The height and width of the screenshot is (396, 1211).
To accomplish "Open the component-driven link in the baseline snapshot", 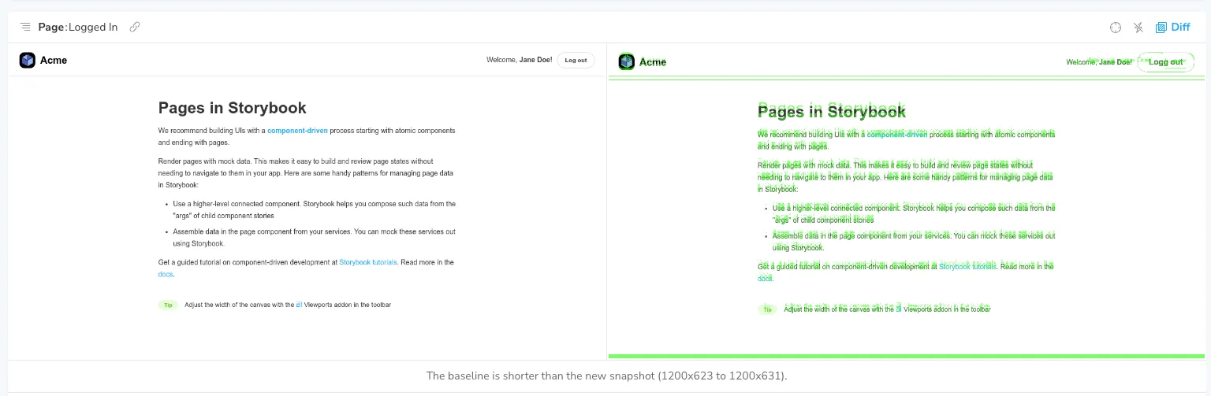I will click(297, 130).
